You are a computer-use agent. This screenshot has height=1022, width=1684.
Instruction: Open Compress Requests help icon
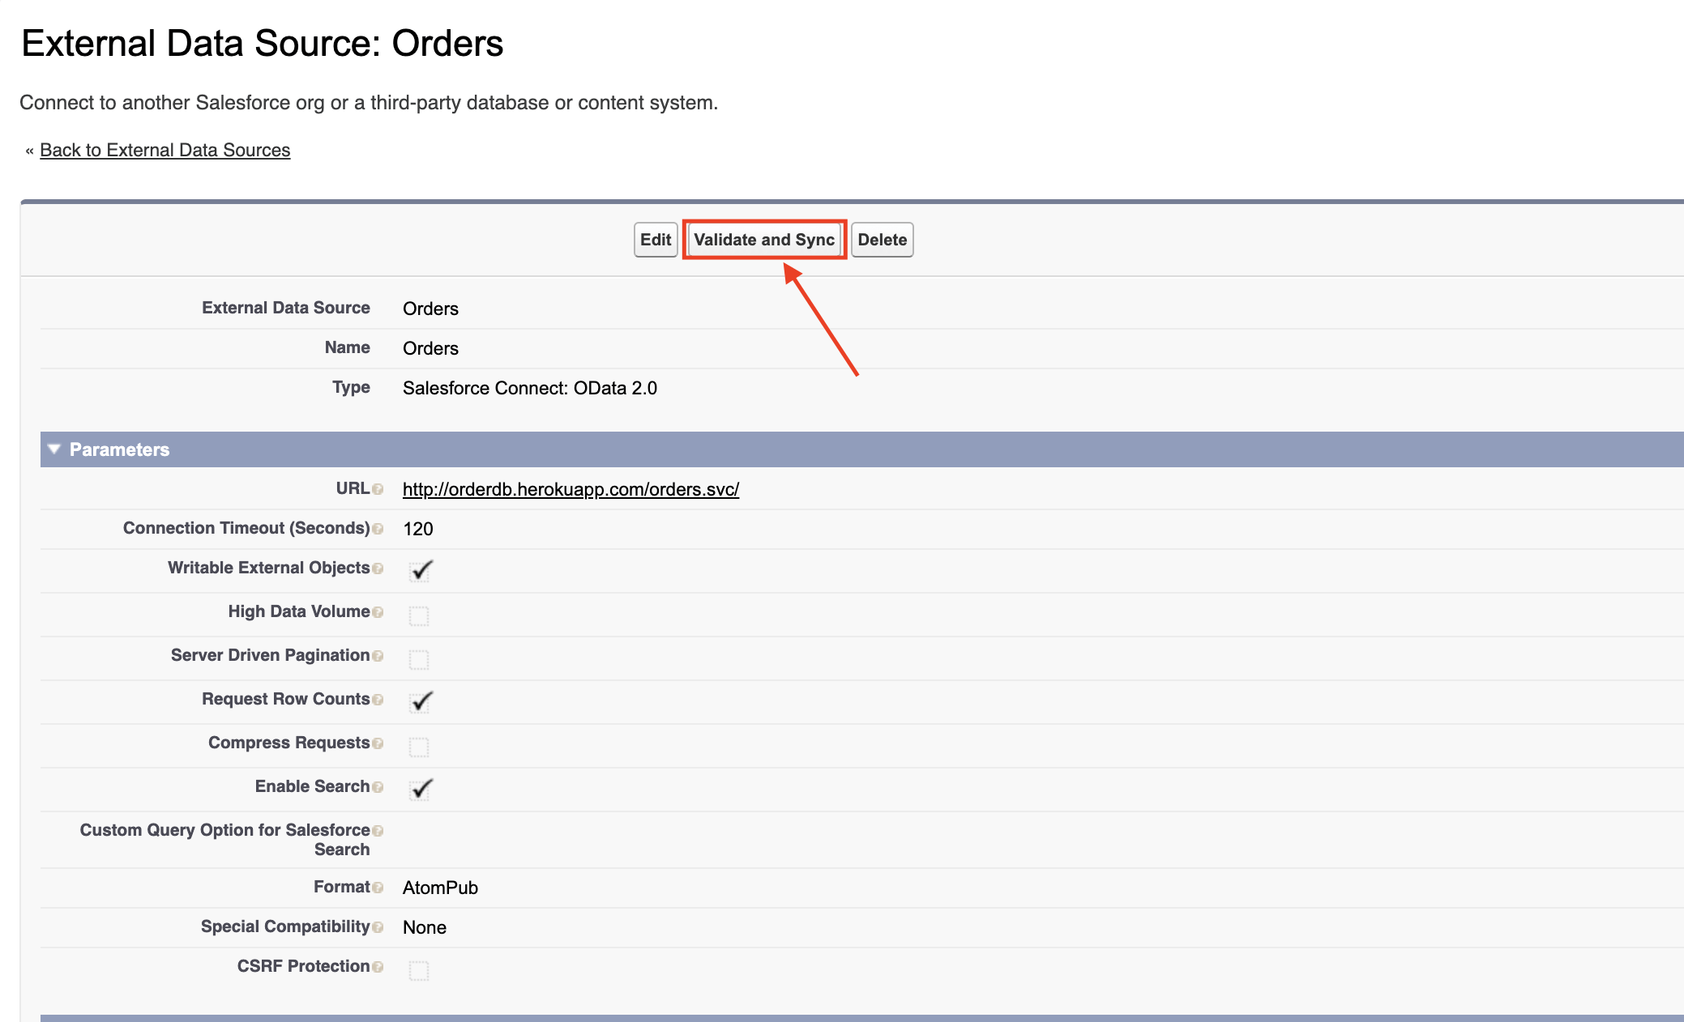[x=378, y=744]
